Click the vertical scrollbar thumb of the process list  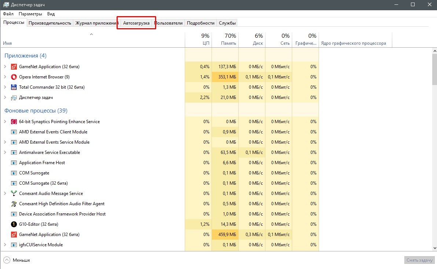[434, 69]
